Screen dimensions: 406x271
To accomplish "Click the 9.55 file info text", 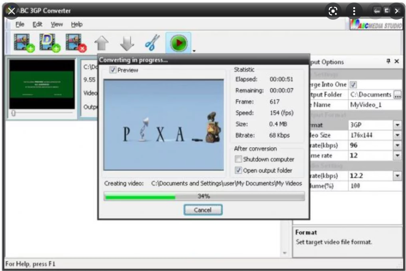I will tap(90, 80).
